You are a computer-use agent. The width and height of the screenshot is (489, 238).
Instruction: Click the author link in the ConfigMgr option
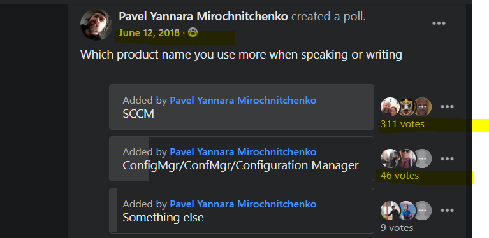(x=243, y=152)
